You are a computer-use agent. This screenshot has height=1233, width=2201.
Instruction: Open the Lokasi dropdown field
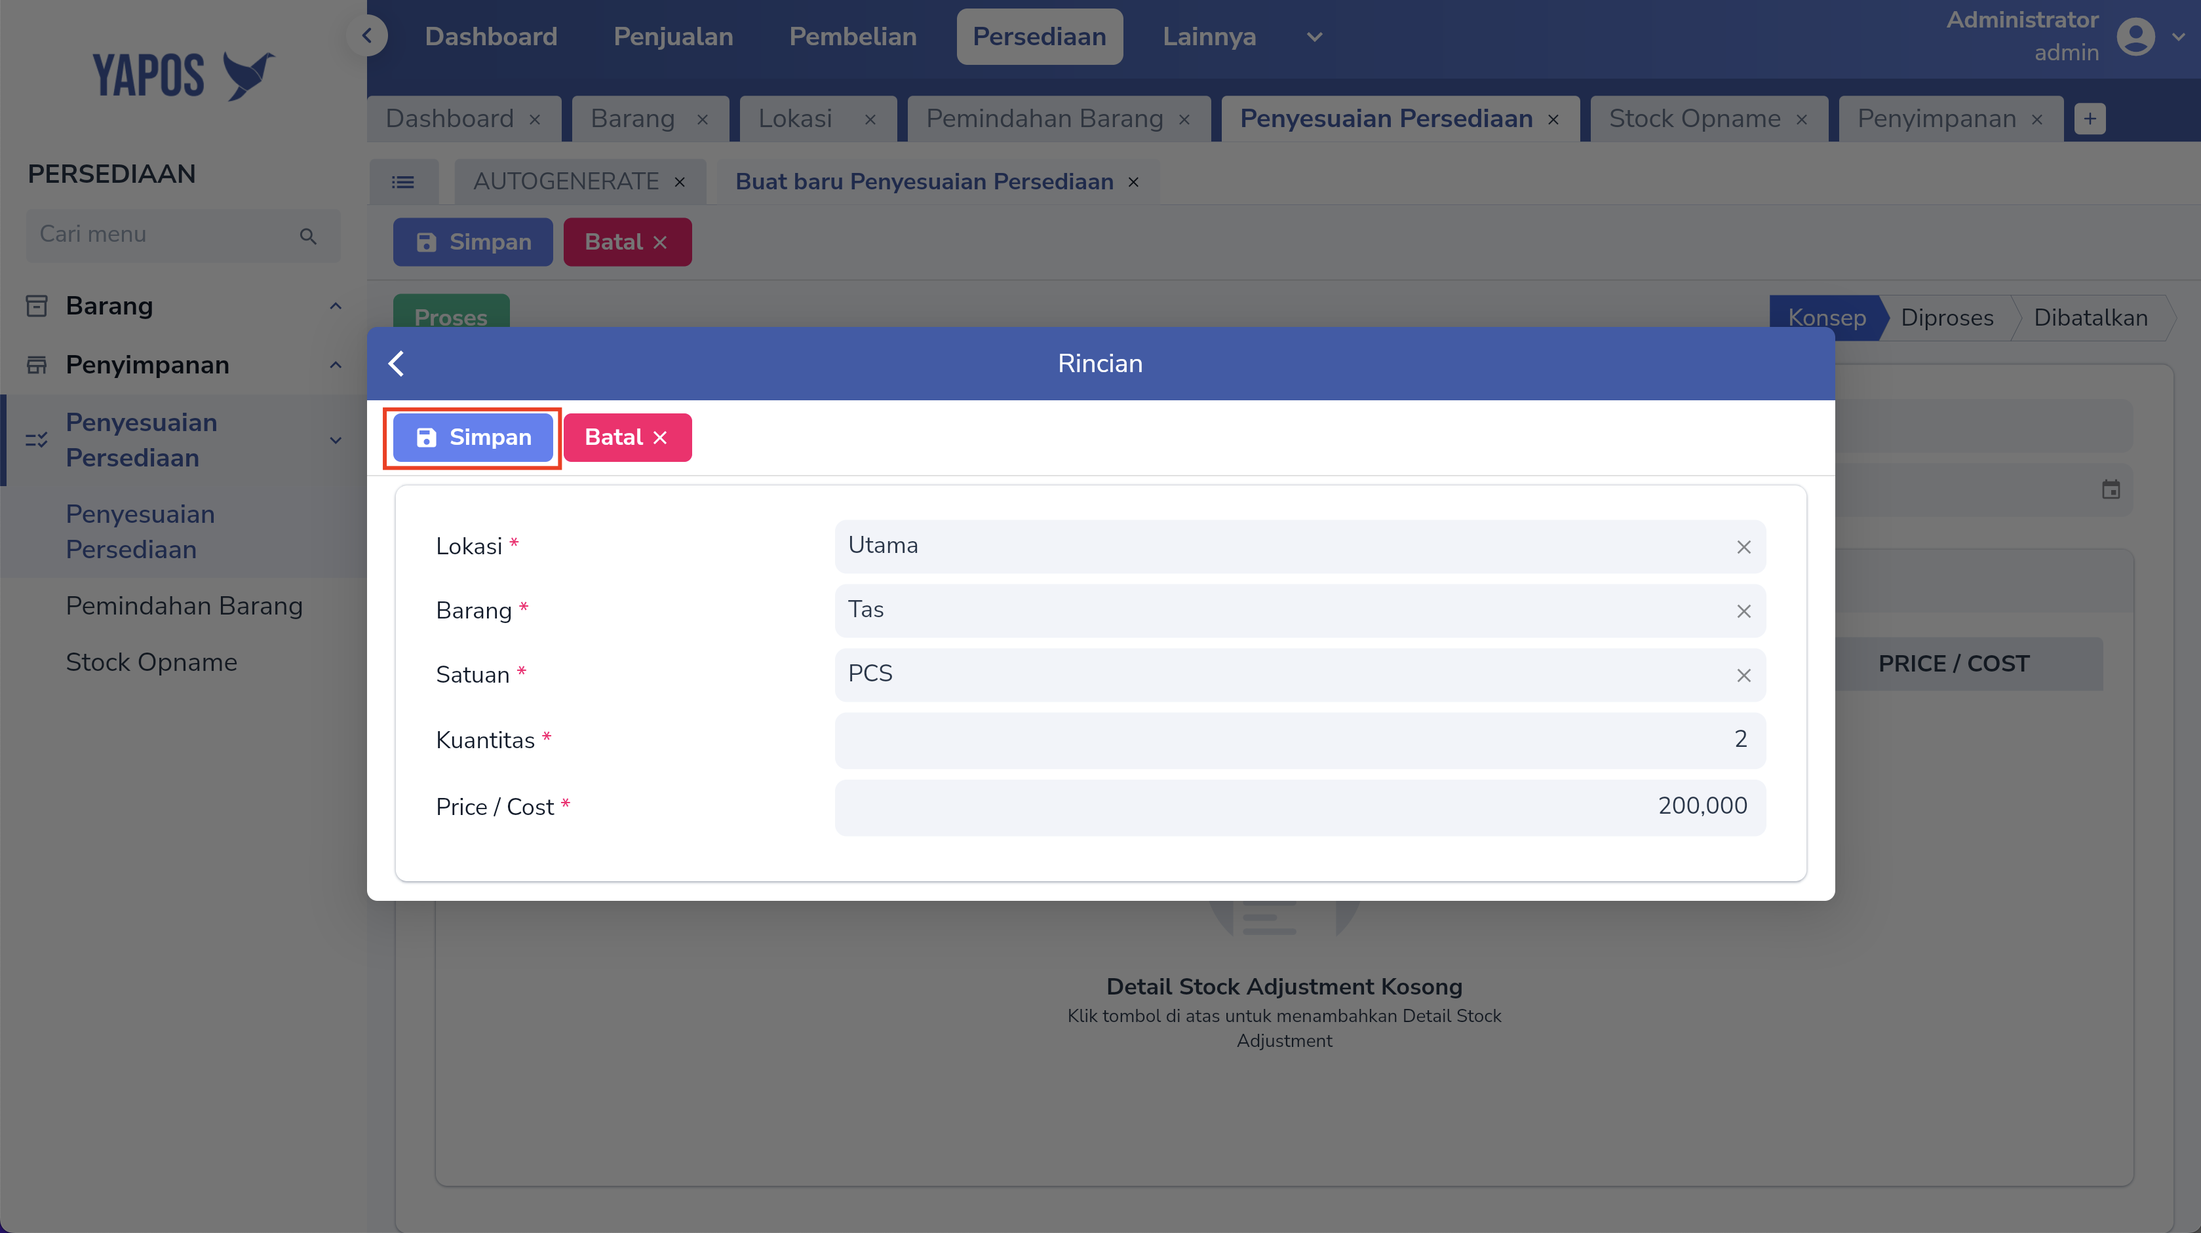pyautogui.click(x=1300, y=546)
